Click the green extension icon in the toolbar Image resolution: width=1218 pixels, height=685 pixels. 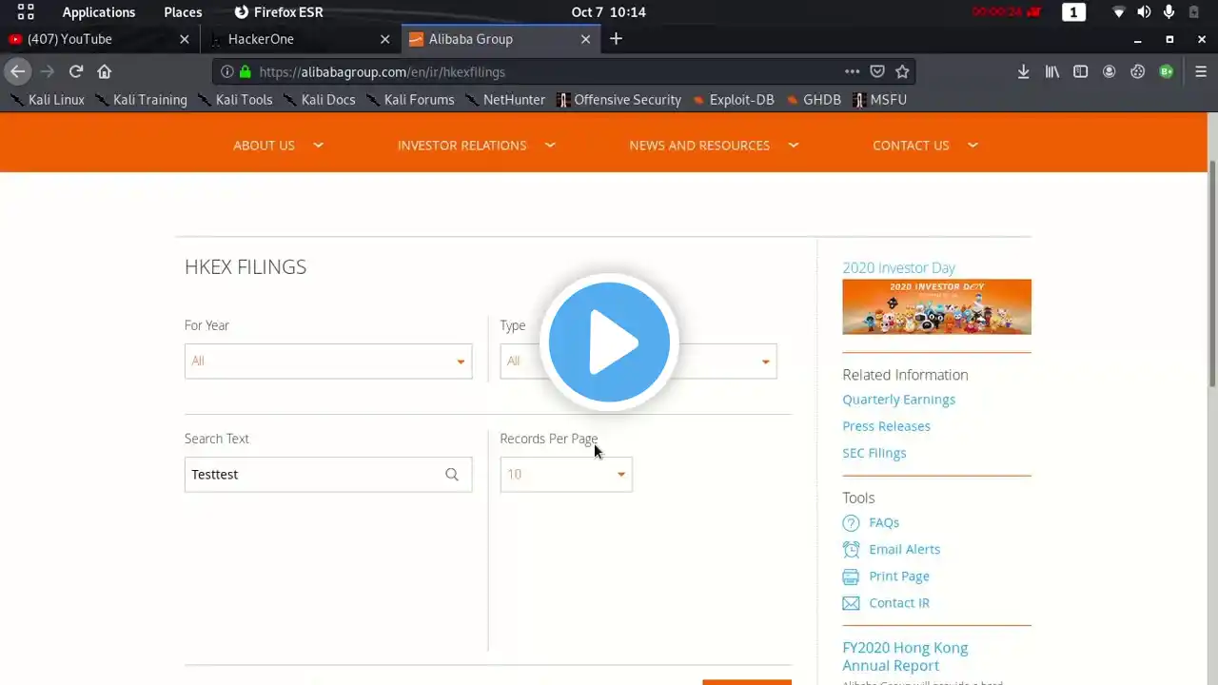(x=1166, y=71)
